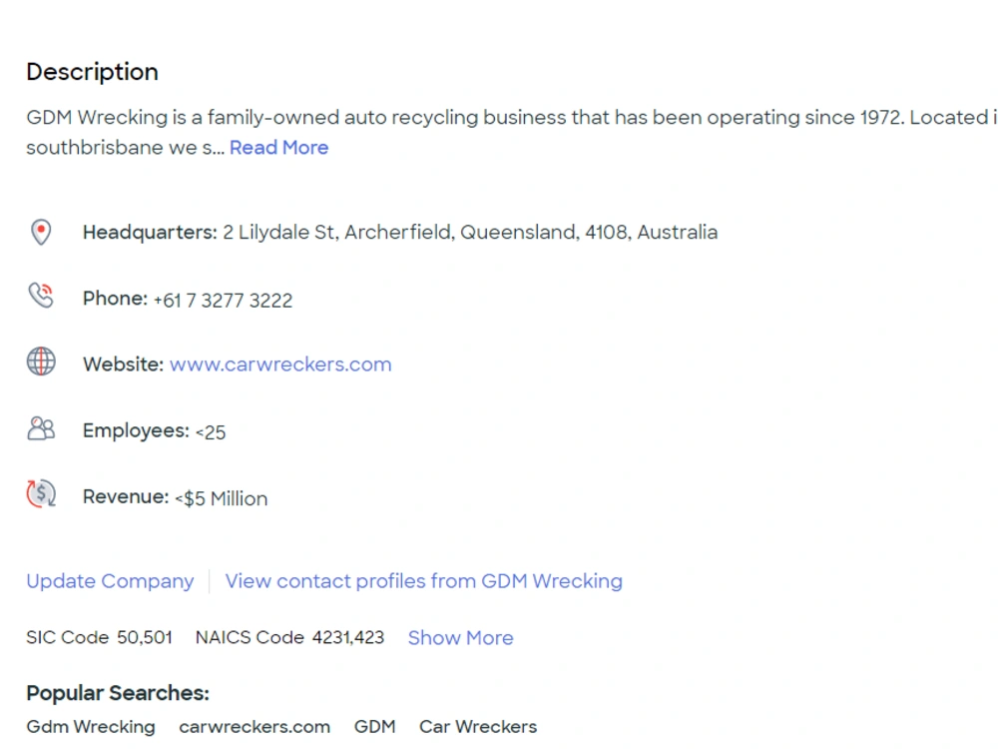The image size is (998, 749).
Task: Expand description with Read More
Action: (x=278, y=148)
